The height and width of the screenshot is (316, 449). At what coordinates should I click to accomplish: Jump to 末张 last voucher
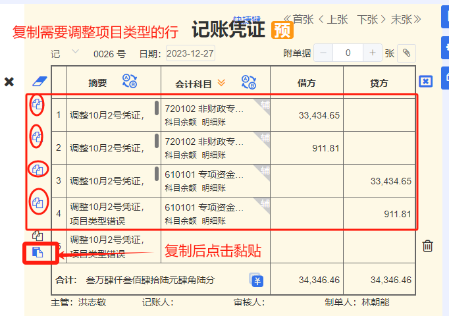click(x=406, y=20)
